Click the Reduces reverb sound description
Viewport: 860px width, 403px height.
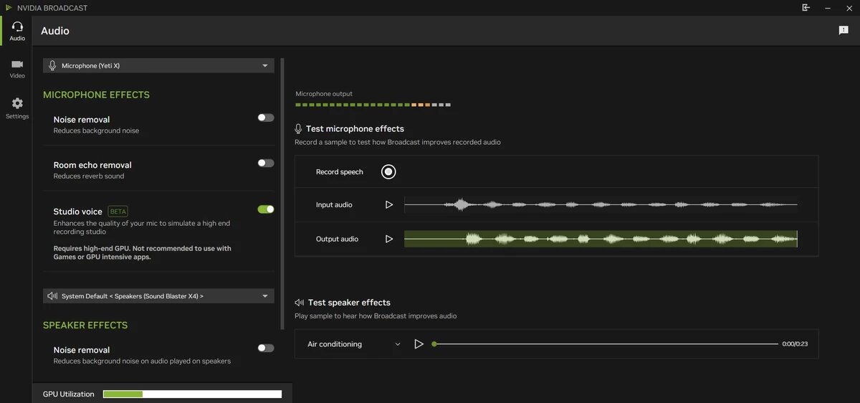click(x=89, y=176)
